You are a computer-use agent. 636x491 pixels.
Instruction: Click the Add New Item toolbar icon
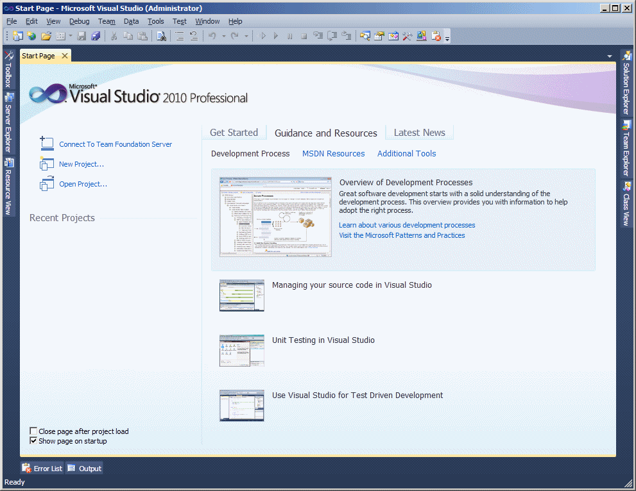60,36
